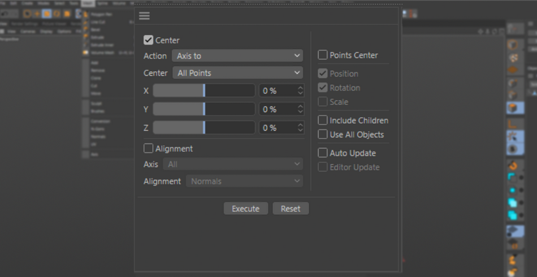Click the X value field showing 0 %

click(x=278, y=91)
